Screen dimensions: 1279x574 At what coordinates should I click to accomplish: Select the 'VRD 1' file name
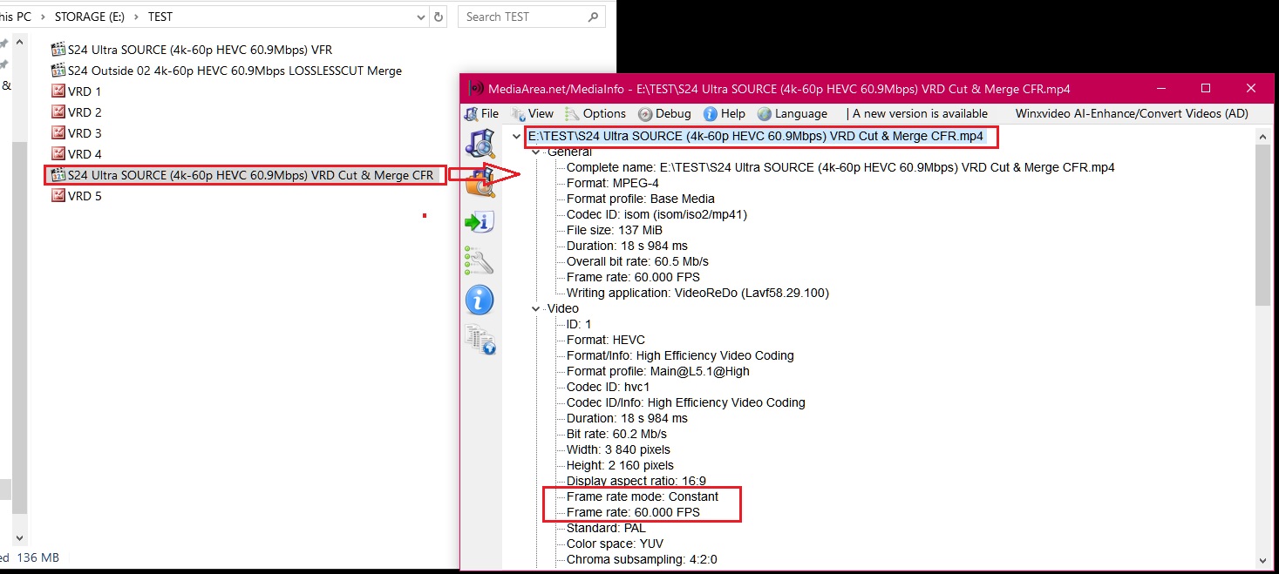(85, 91)
